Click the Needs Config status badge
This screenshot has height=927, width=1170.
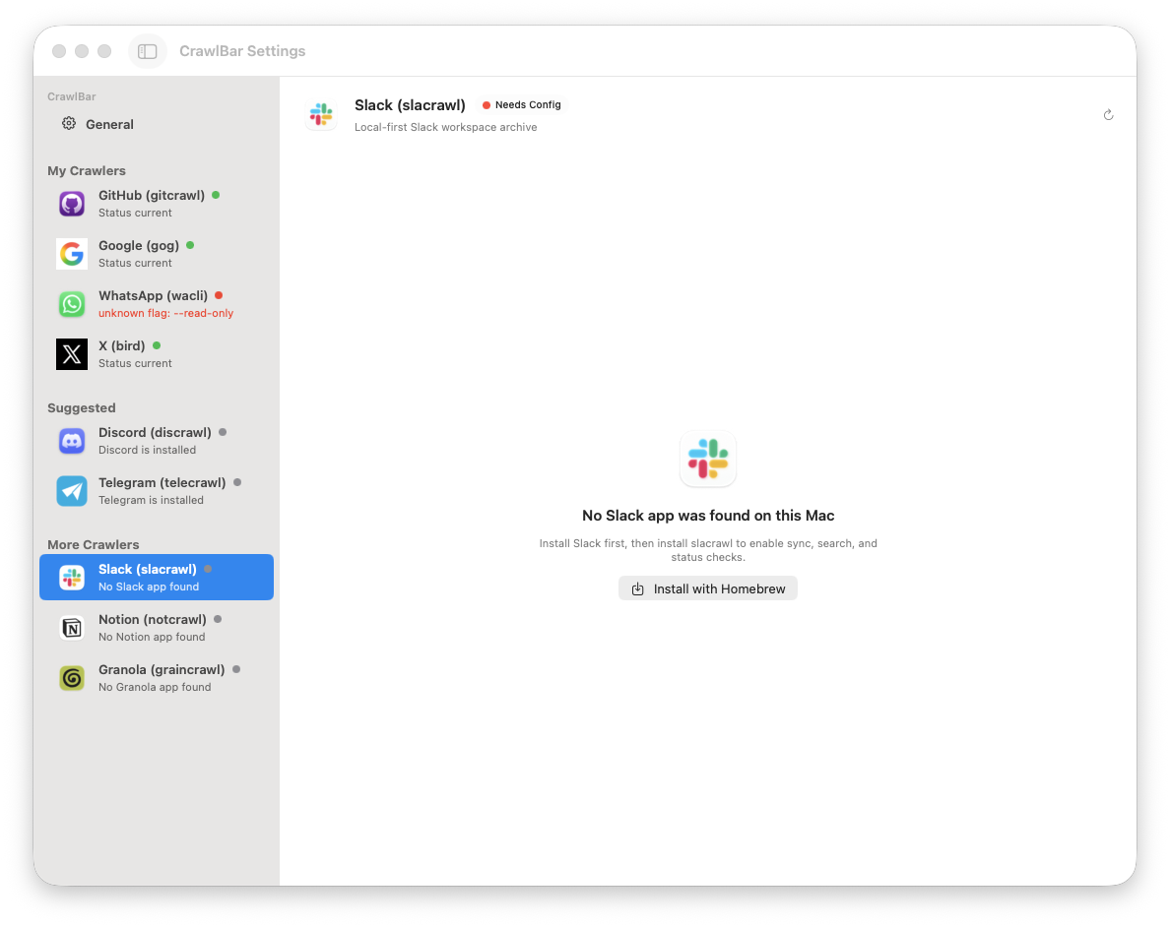522,105
